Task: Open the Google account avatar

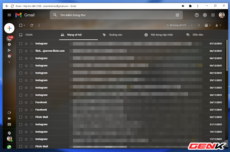Action: (x=221, y=15)
